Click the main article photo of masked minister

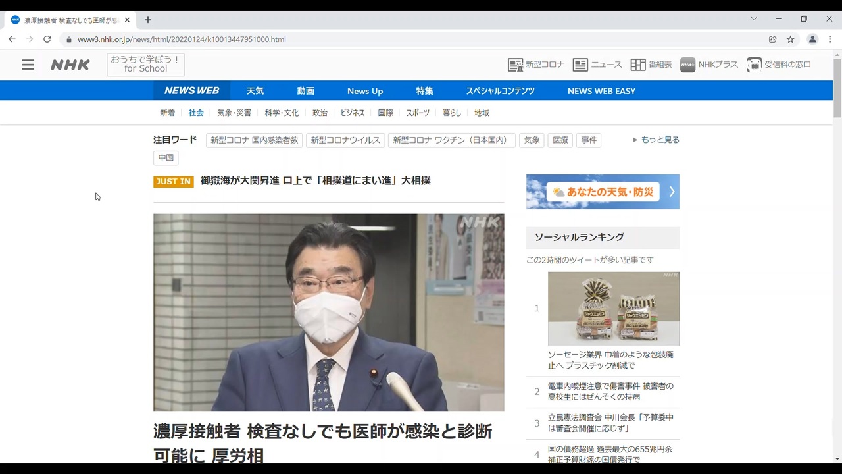point(329,313)
